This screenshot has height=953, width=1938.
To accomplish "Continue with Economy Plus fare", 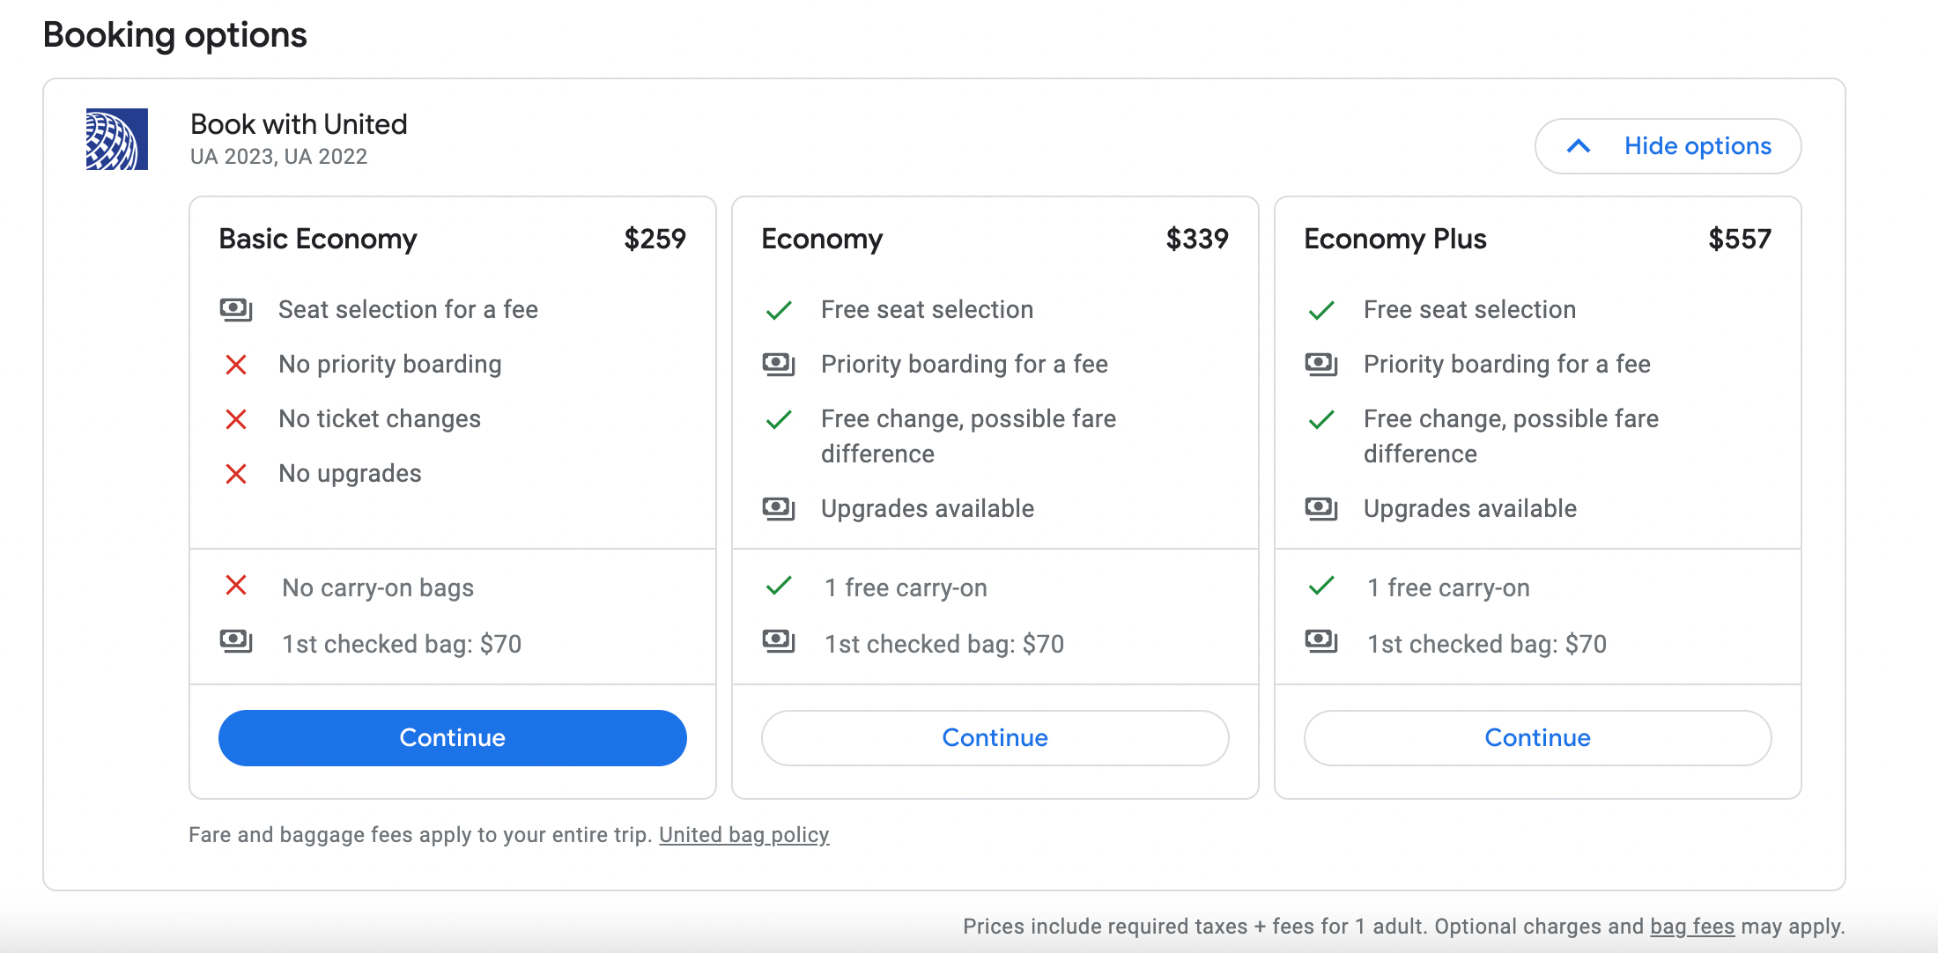I will coord(1537,738).
